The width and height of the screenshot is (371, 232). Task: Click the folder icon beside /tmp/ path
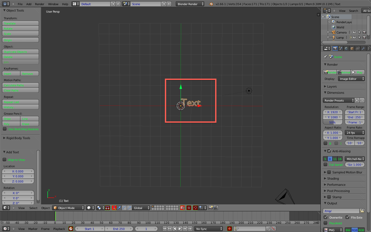pyautogui.click(x=362, y=211)
